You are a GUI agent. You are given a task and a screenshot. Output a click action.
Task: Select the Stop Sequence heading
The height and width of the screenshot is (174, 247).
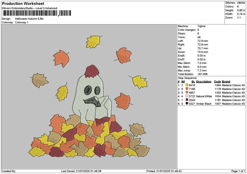(x=187, y=78)
